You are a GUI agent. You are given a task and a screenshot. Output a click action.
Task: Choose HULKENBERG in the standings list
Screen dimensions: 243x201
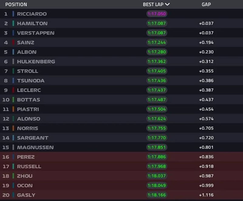36,62
